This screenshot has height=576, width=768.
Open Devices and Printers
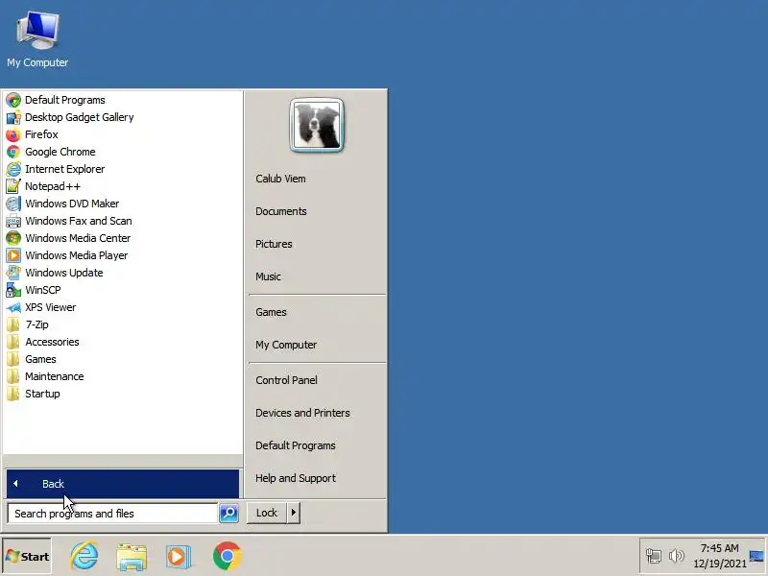pos(302,413)
